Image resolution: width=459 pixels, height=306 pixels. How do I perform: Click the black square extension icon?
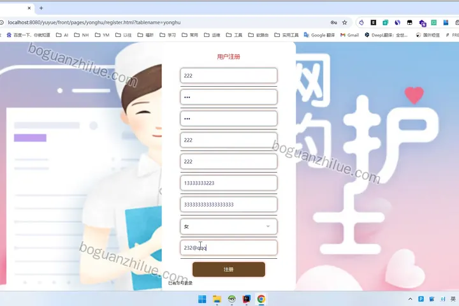point(373,22)
